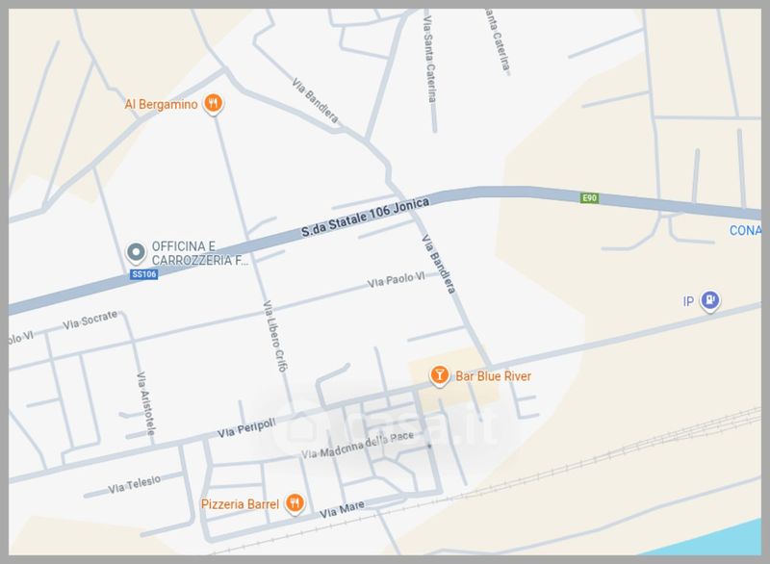
Task: Open the Al Bergamino place label
Action: tap(161, 104)
